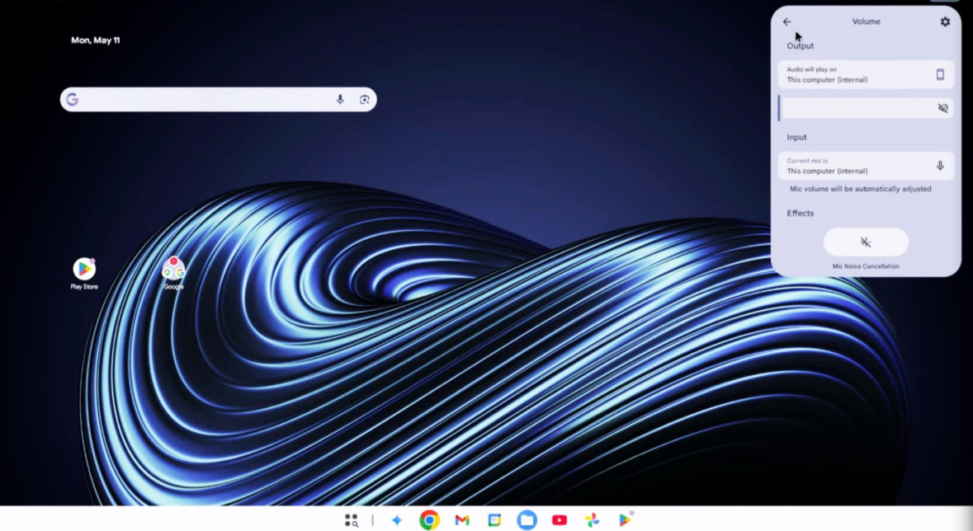Open Chrome from the taskbar
The image size is (973, 531).
coord(429,519)
